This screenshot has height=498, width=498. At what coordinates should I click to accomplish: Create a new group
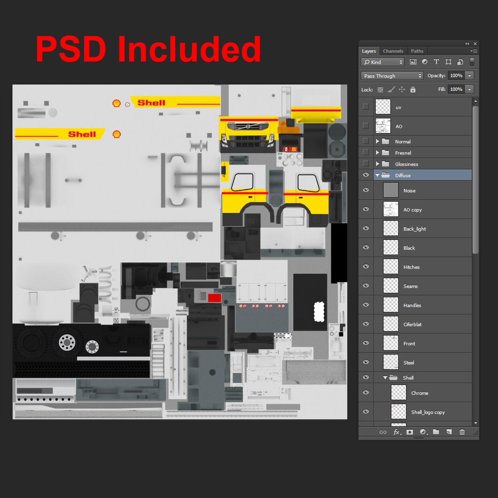436,432
